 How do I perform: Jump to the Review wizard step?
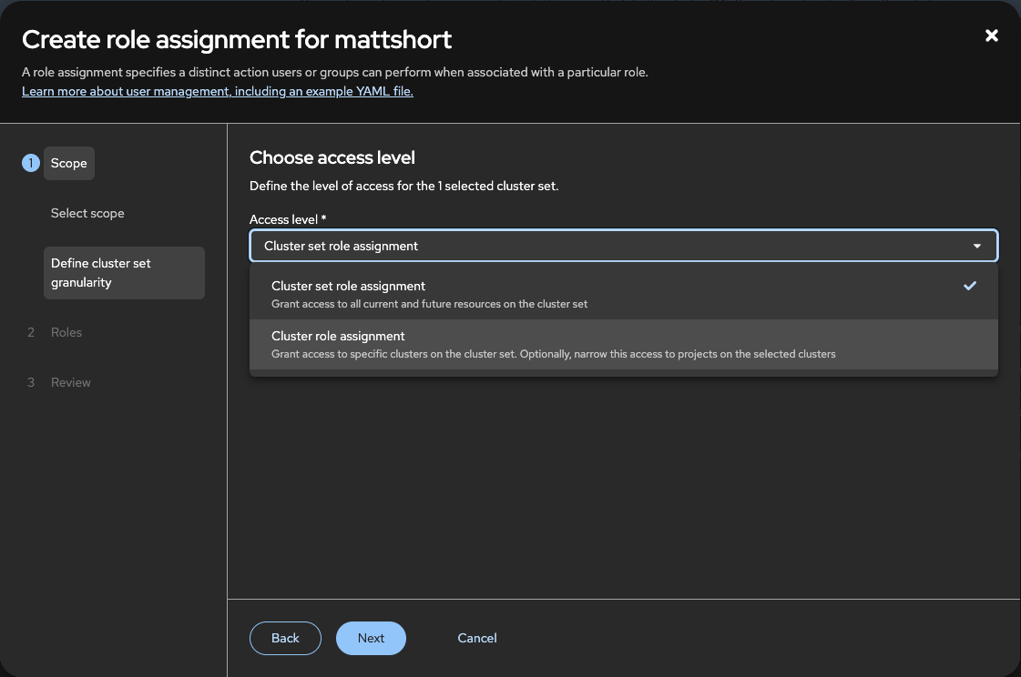[x=71, y=382]
